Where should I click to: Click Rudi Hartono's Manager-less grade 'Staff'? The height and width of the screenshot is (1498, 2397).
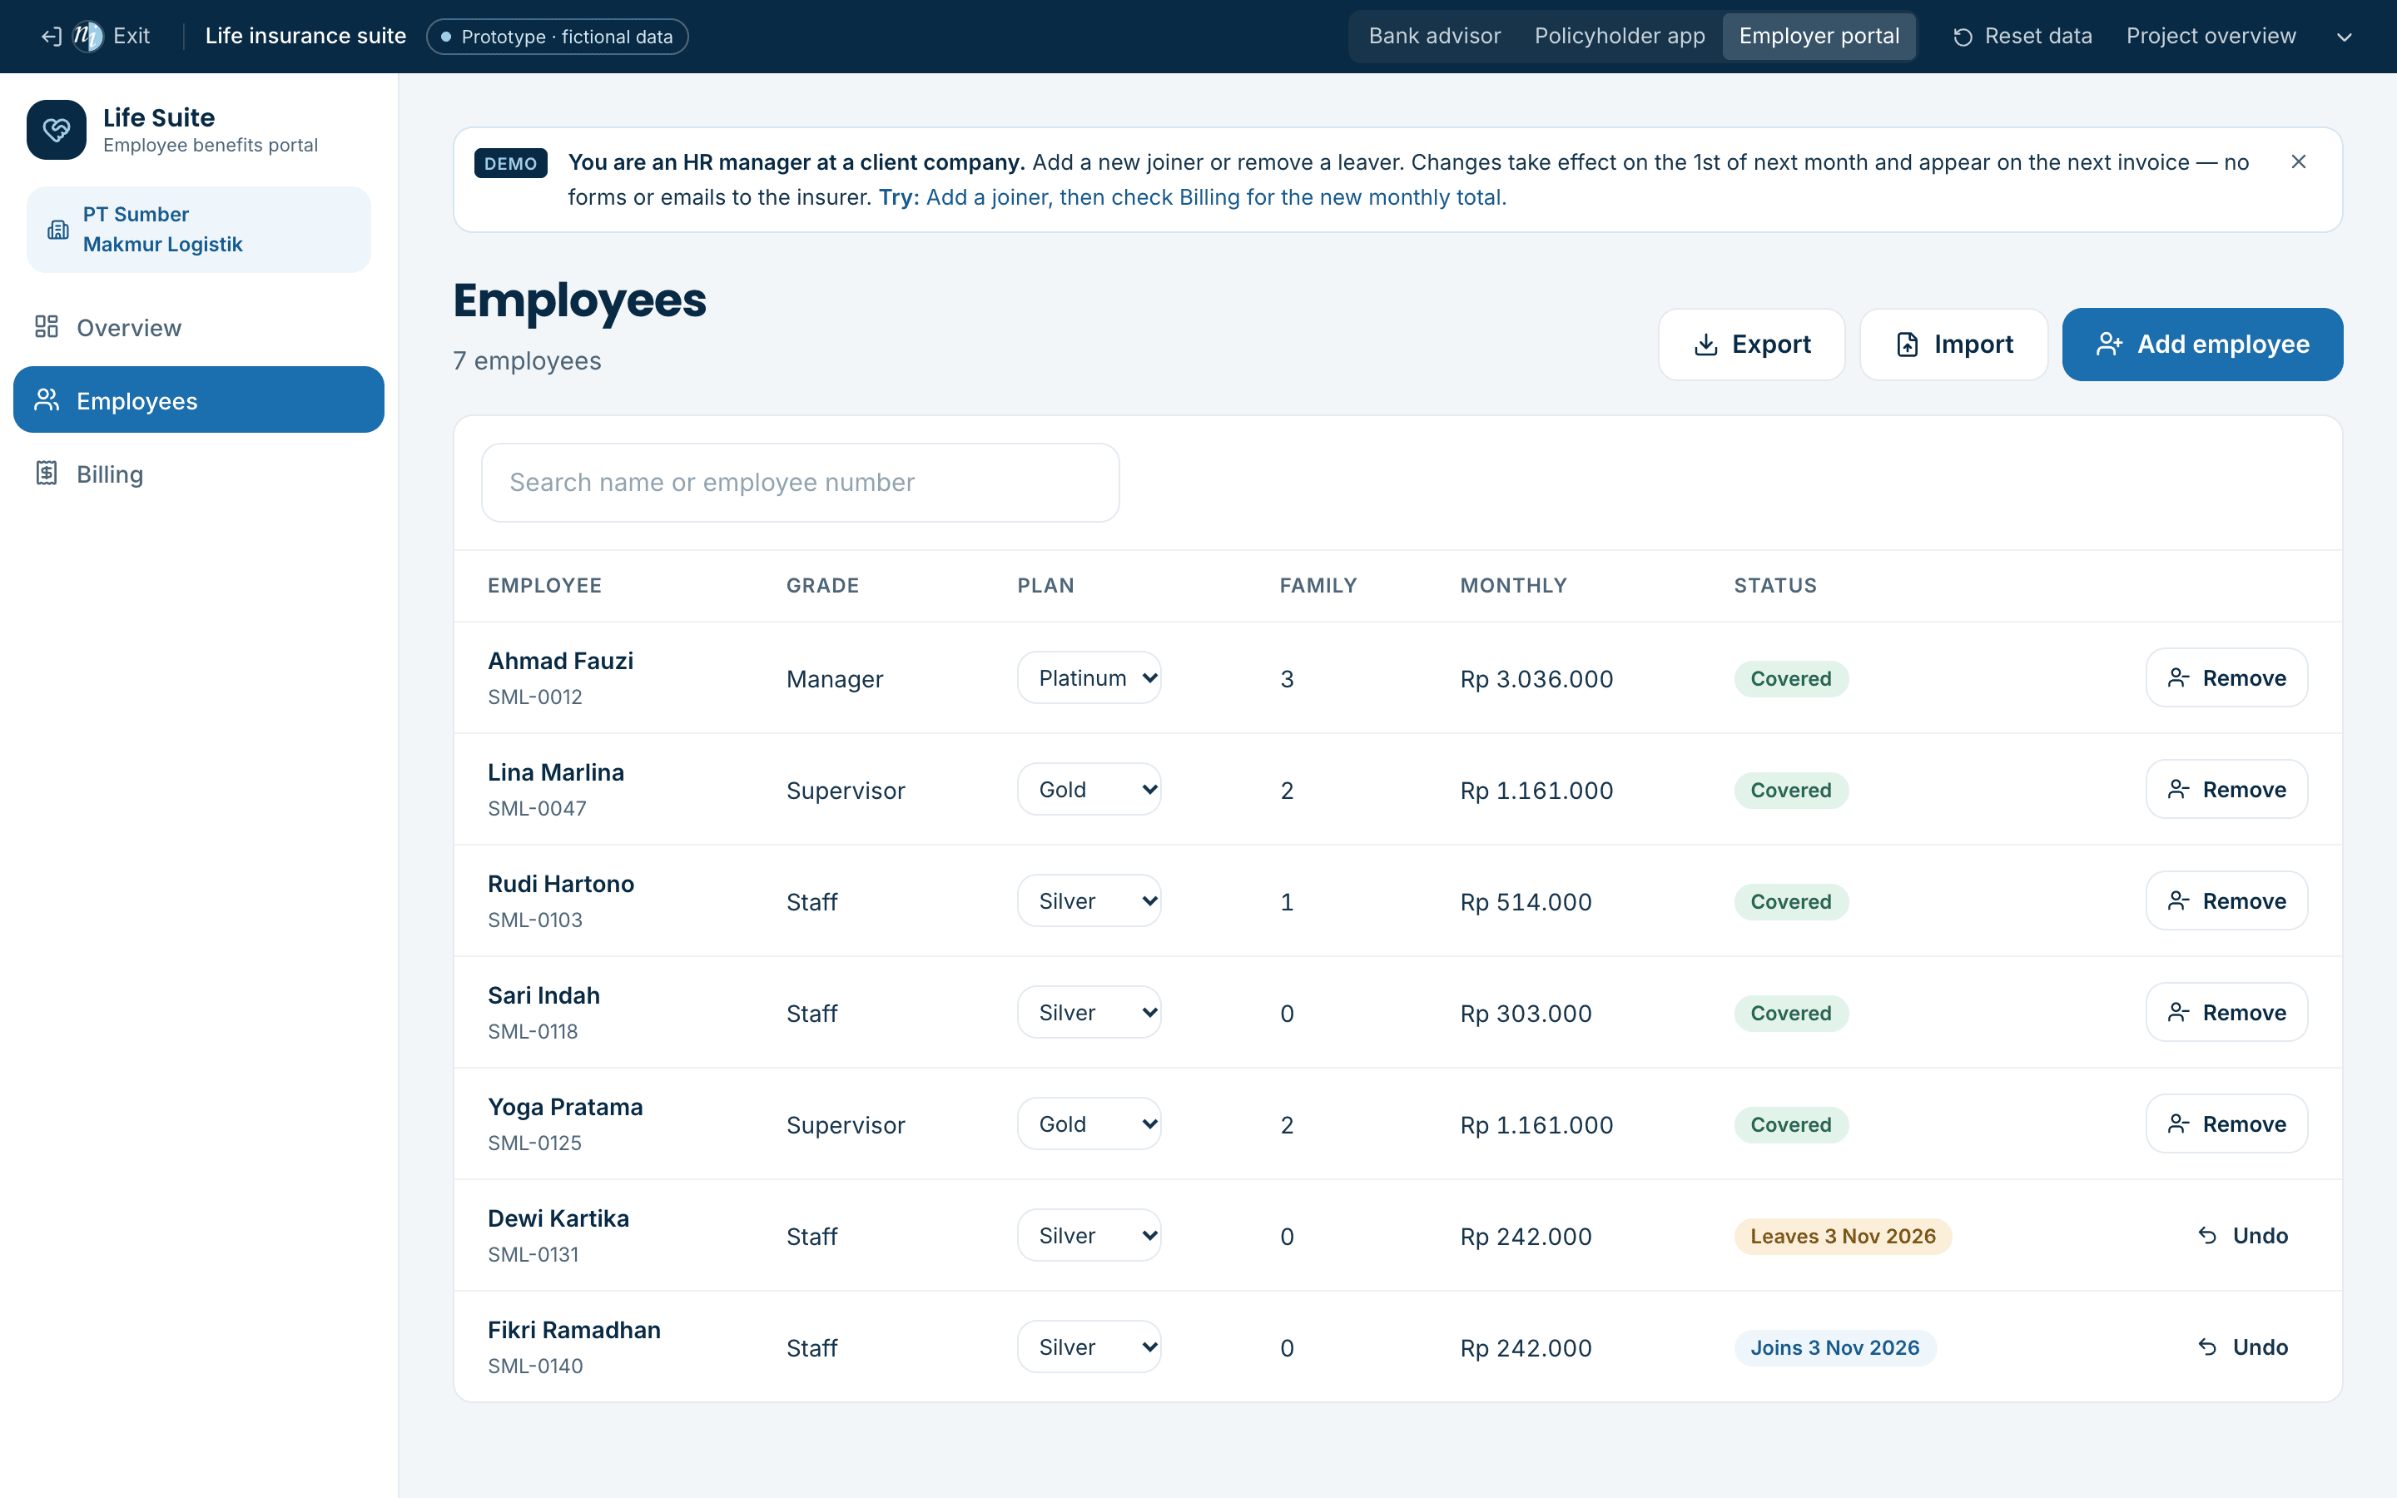click(x=811, y=901)
